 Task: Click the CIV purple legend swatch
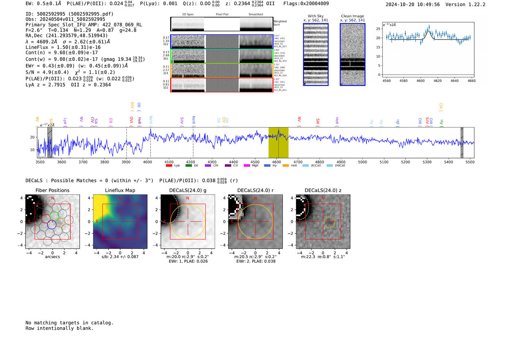(x=208, y=165)
